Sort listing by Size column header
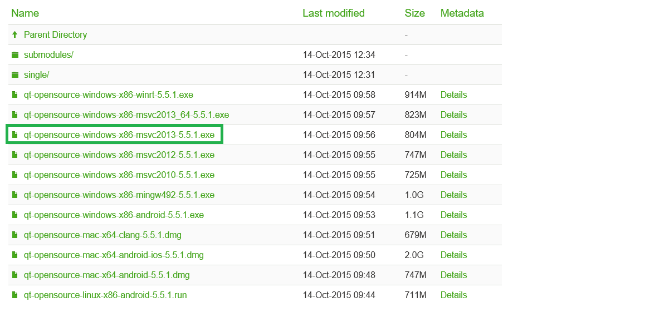The width and height of the screenshot is (645, 322). (x=414, y=13)
